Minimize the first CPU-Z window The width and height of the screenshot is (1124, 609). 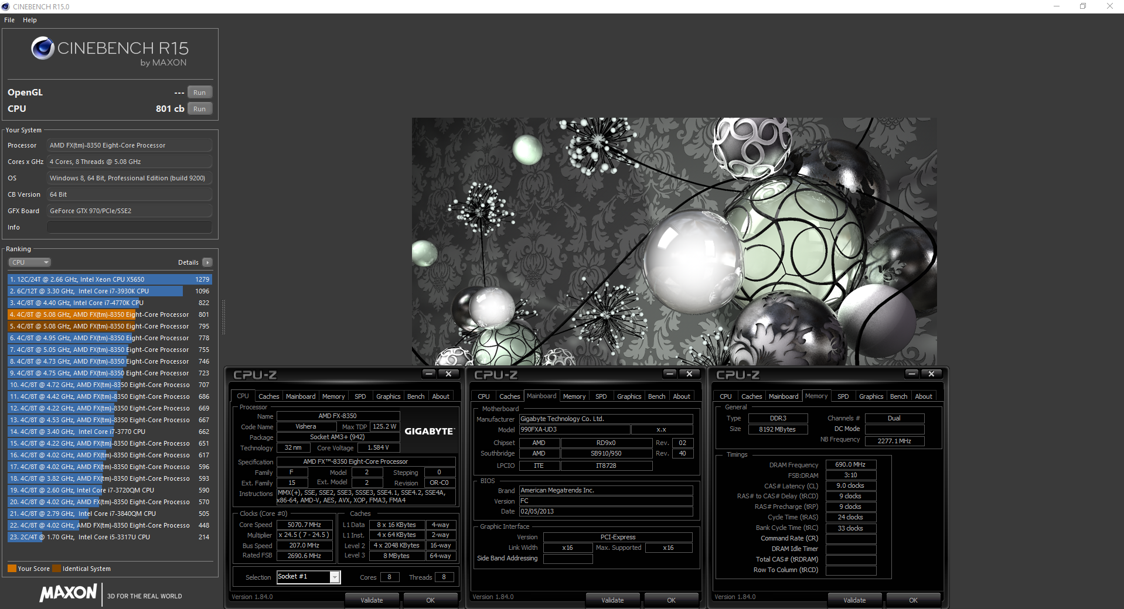coord(429,374)
